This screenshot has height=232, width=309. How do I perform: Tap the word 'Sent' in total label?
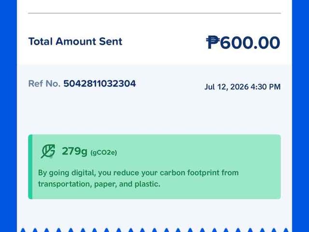pyautogui.click(x=111, y=42)
